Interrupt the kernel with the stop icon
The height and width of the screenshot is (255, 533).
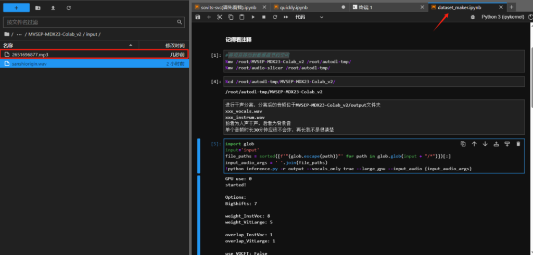[264, 17]
